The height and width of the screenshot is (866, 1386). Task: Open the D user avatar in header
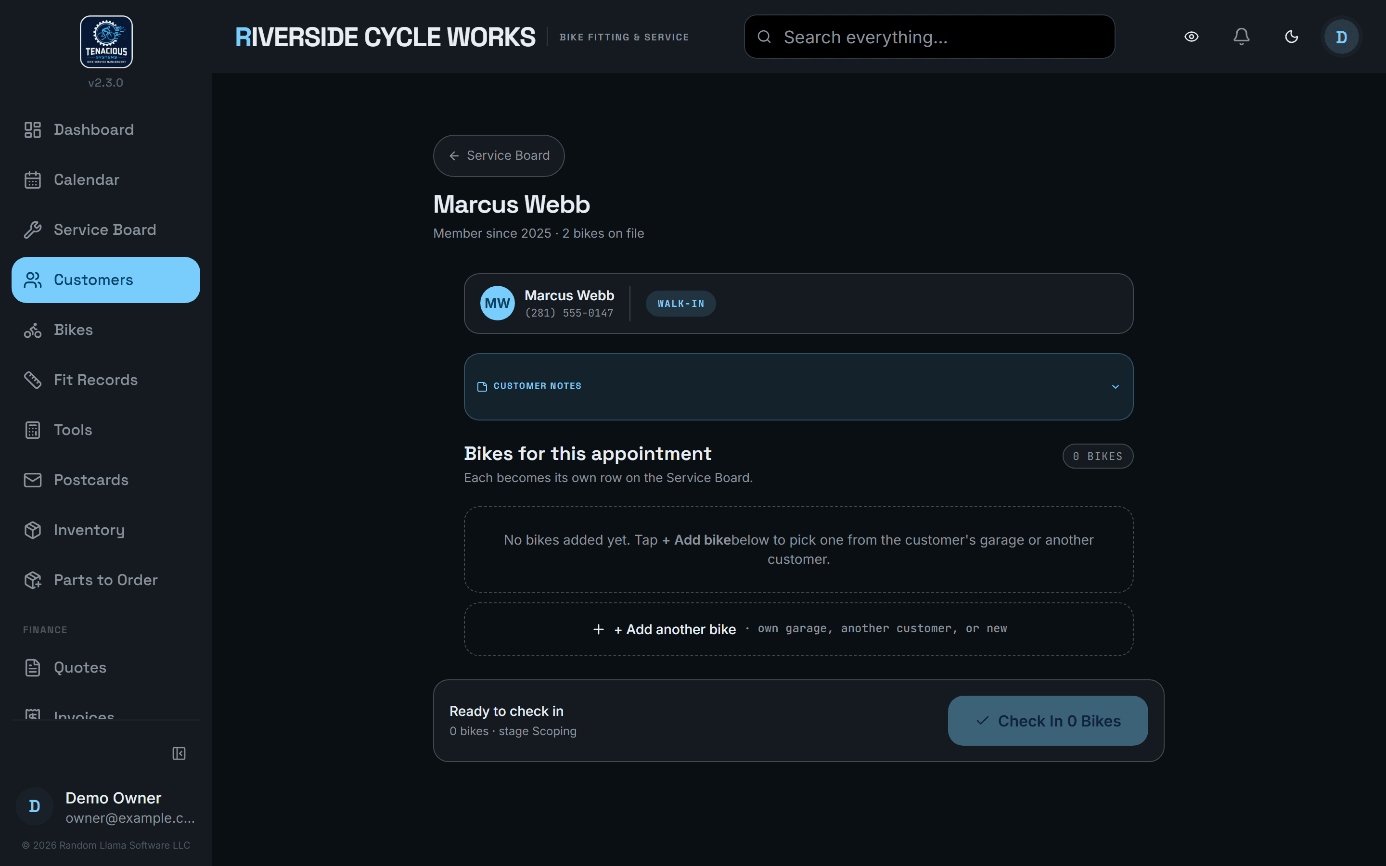1341,37
